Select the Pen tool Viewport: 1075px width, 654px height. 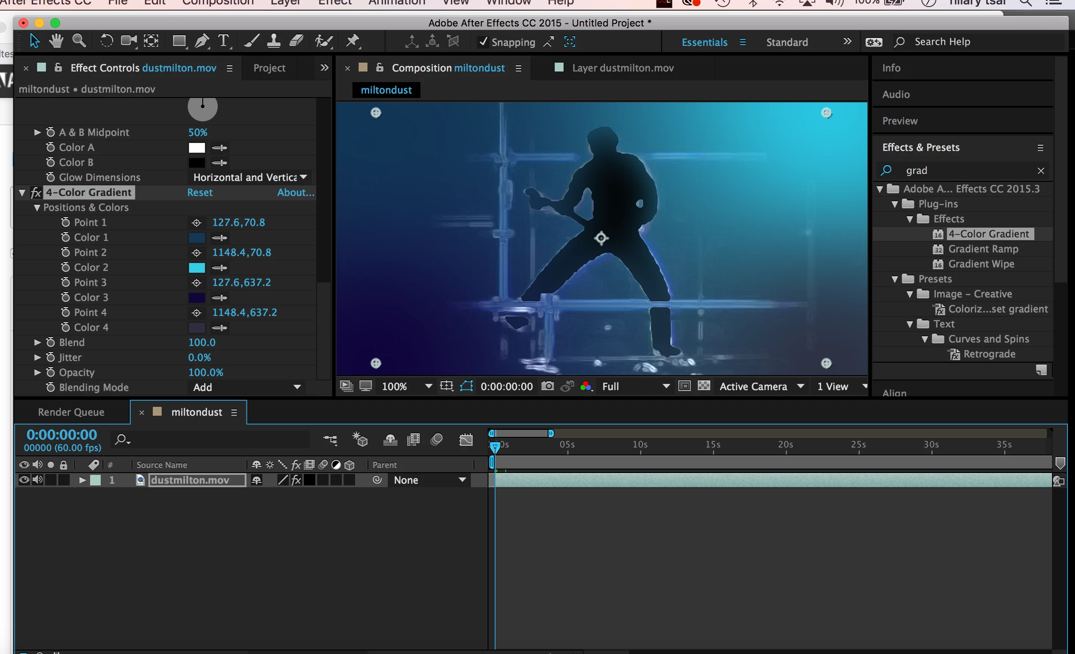click(202, 41)
